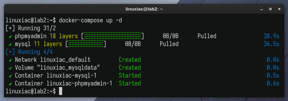Viewport: 288px width, 101px height.
Task: Click the Running 31/2 status line
Action: click(x=31, y=28)
